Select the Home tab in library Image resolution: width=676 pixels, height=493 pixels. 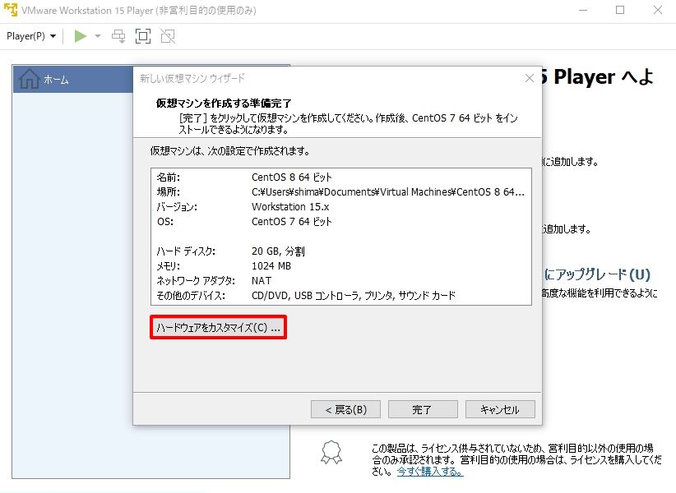click(73, 79)
